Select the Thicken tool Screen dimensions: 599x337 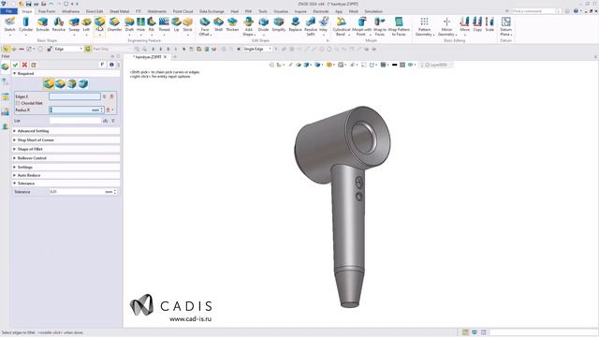click(232, 24)
